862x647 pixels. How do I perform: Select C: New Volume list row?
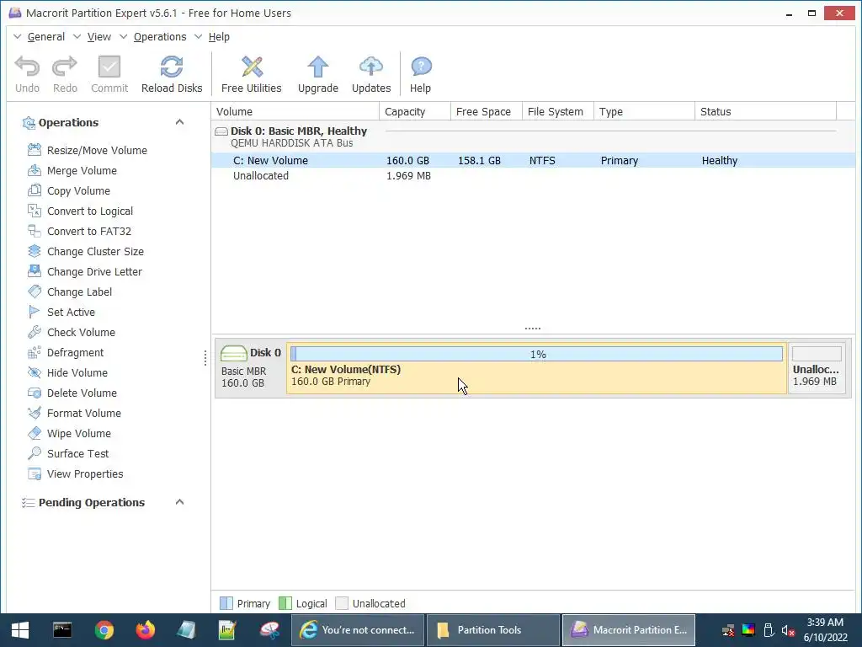[533, 161]
